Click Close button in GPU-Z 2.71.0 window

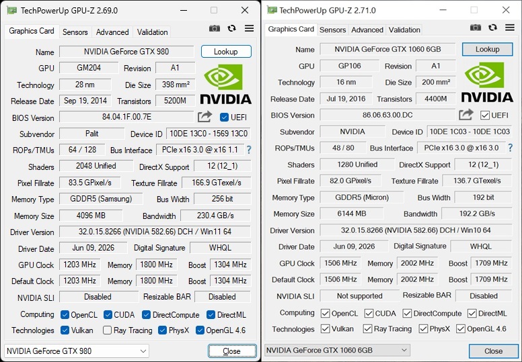(x=493, y=351)
